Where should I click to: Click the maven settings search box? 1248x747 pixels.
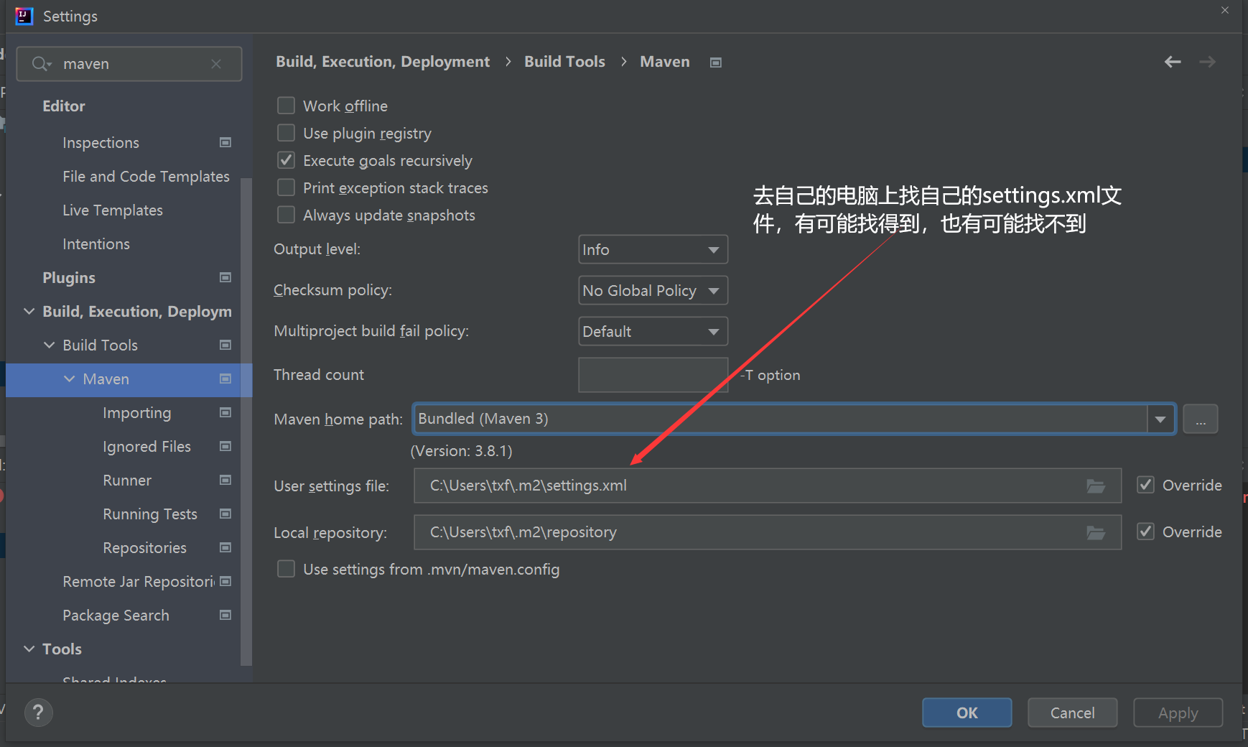pos(129,64)
